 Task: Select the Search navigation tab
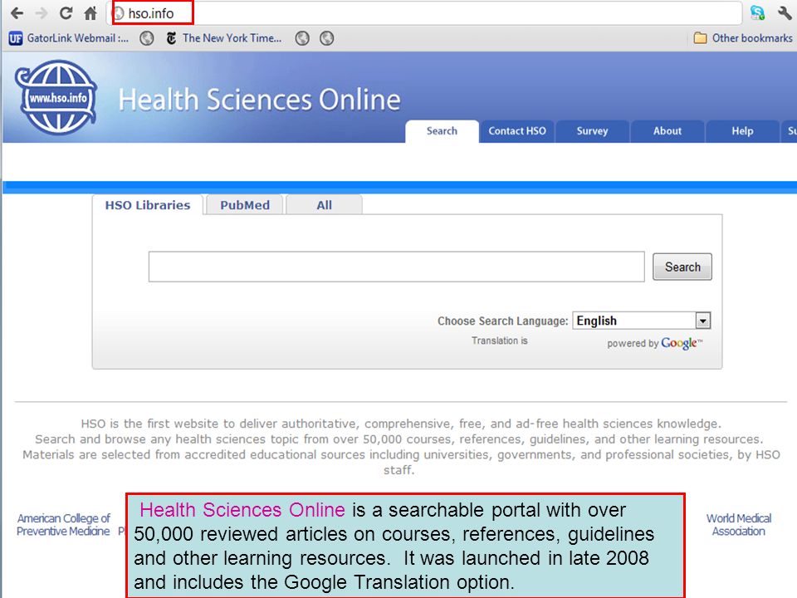tap(442, 131)
